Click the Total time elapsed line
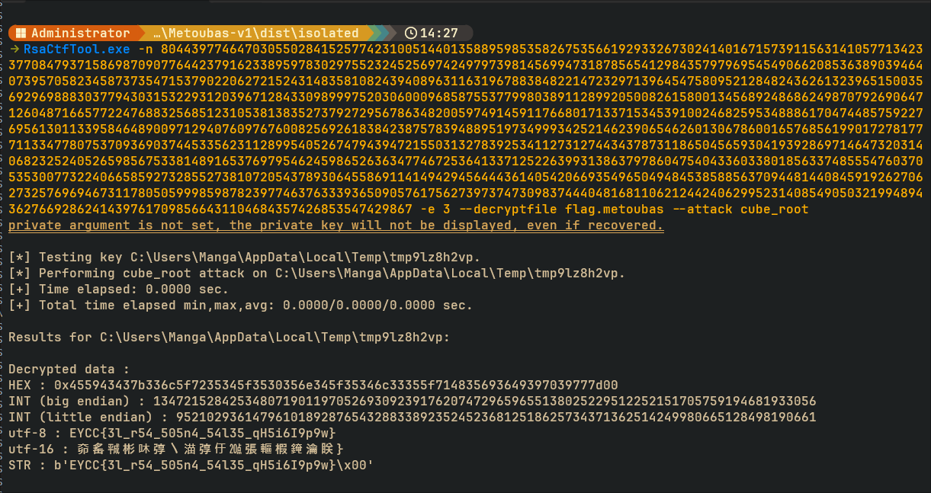931x493 pixels. point(240,305)
